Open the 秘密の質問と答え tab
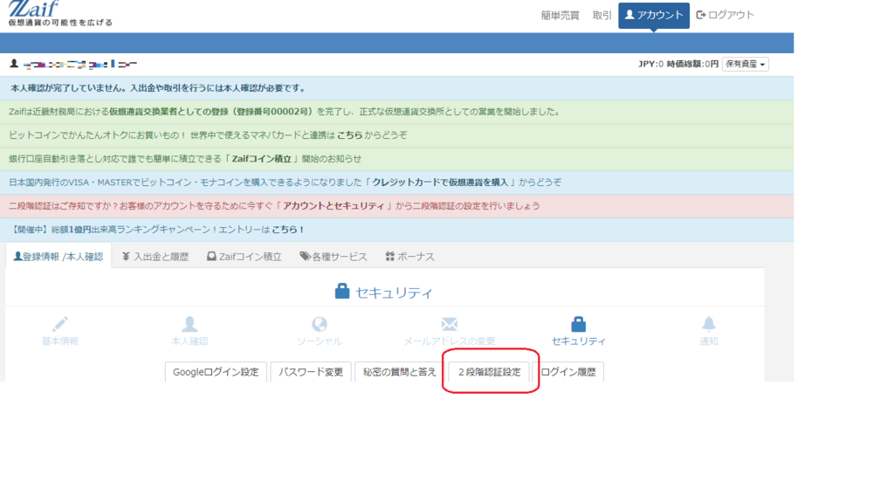The height and width of the screenshot is (503, 894). (399, 372)
